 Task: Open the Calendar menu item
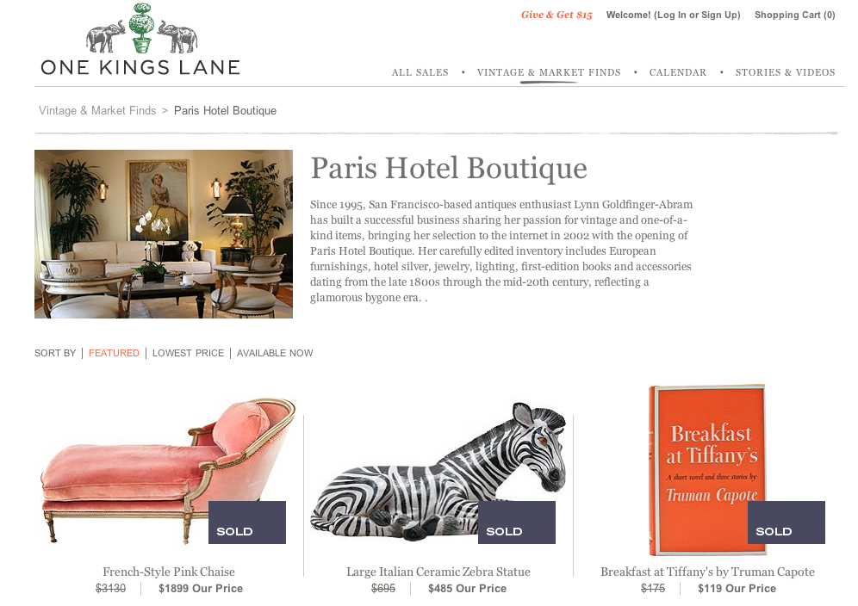(x=677, y=72)
